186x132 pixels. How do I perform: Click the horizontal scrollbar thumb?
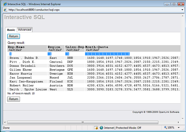[x=82, y=122]
